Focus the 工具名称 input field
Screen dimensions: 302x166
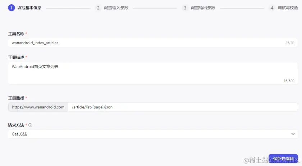[x=153, y=43]
